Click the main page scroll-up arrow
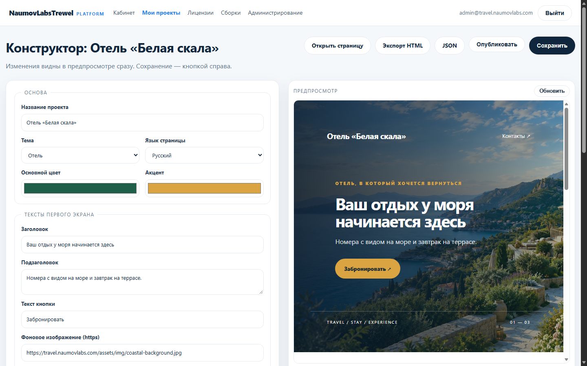Screen dimensions: 587x366 584,3
